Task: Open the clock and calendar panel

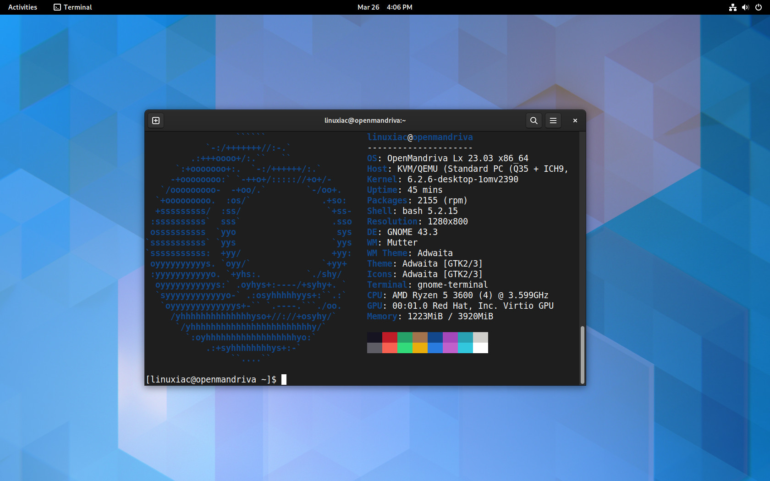Action: (x=385, y=7)
